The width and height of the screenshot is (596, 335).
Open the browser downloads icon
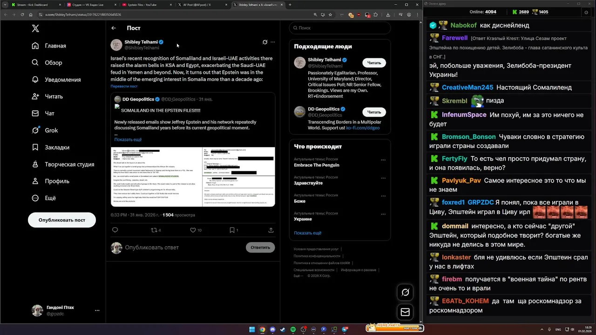coord(388,14)
